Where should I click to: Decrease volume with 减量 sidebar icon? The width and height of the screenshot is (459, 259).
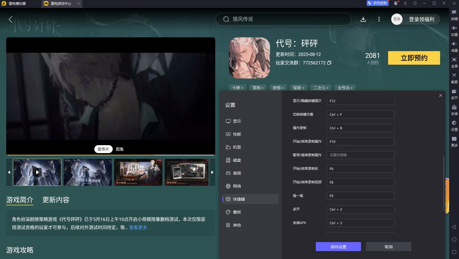(454, 47)
